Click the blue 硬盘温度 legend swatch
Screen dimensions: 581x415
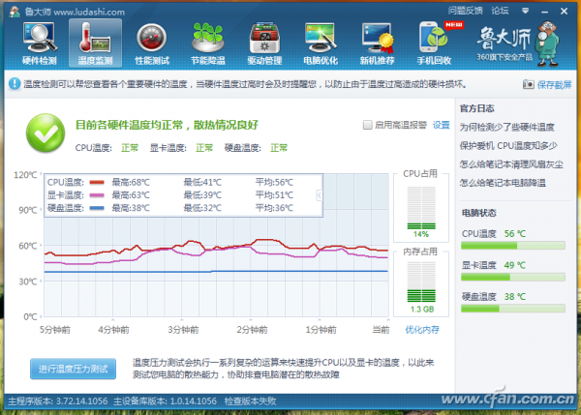tap(97, 208)
